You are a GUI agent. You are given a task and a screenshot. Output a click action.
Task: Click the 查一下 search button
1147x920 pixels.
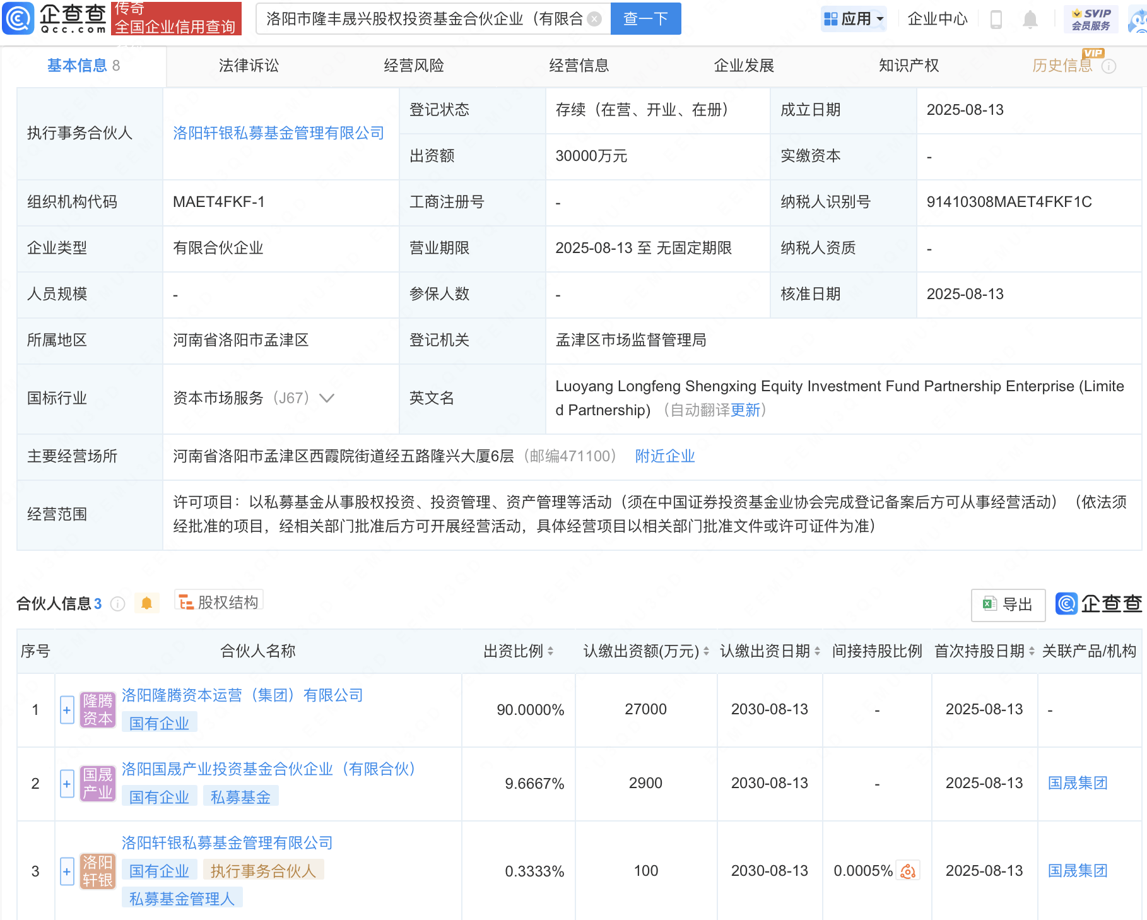[645, 19]
